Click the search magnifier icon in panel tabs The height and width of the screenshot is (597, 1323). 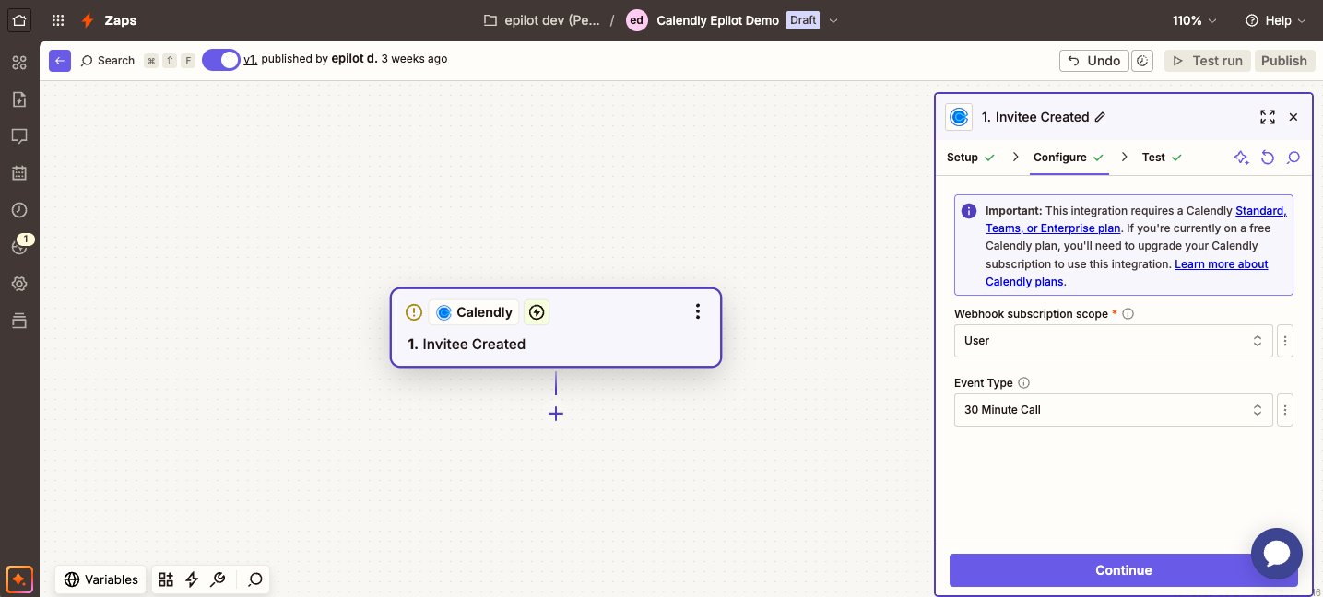(1293, 158)
